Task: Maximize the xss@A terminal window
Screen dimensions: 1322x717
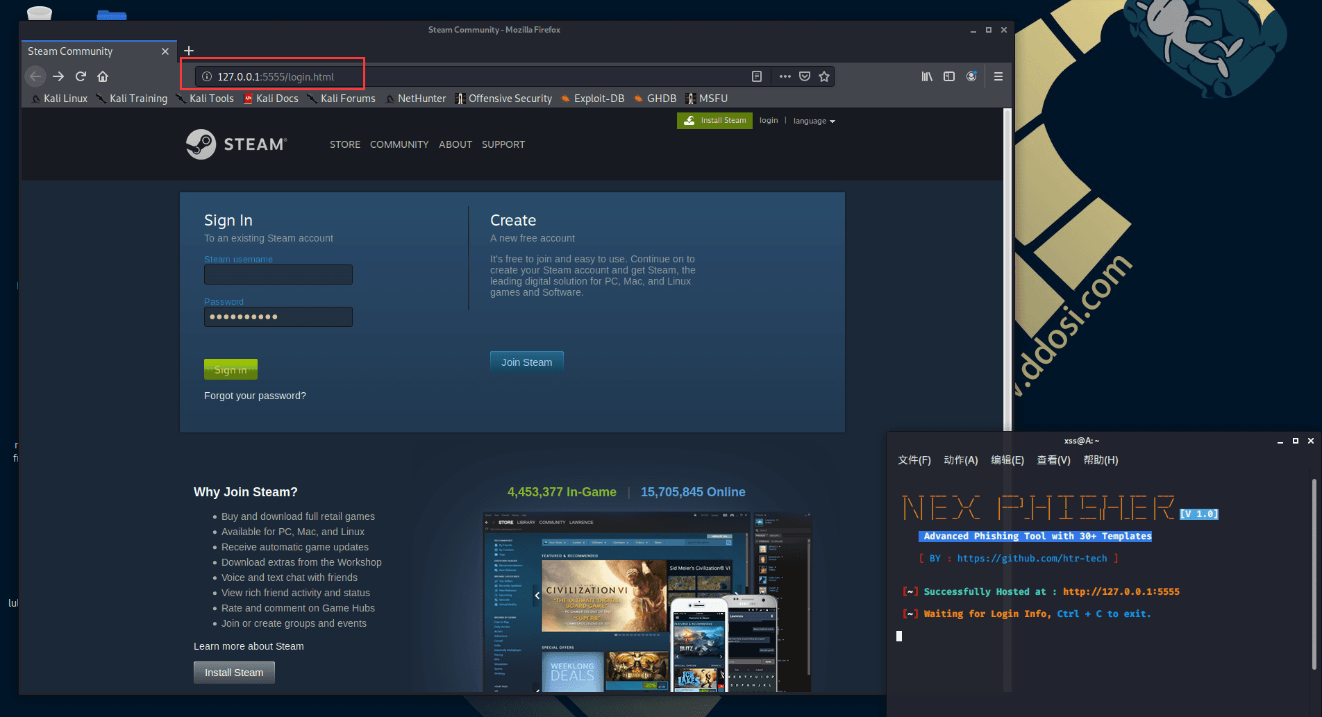Action: click(x=1295, y=441)
